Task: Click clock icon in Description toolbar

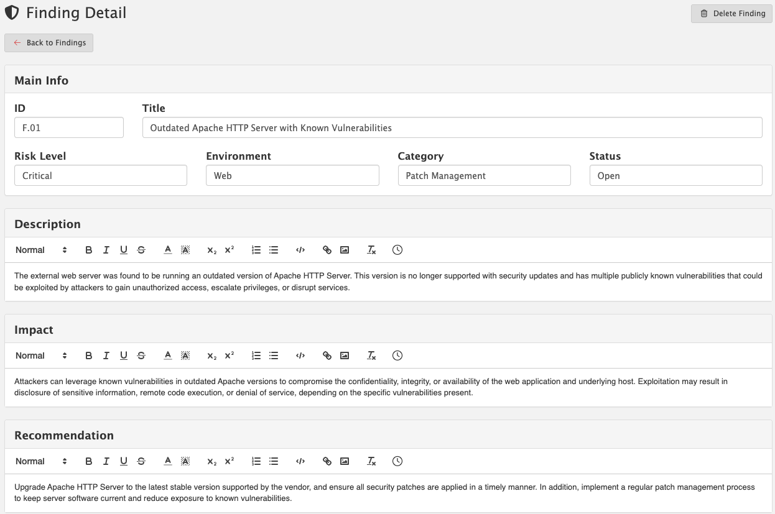Action: point(397,250)
